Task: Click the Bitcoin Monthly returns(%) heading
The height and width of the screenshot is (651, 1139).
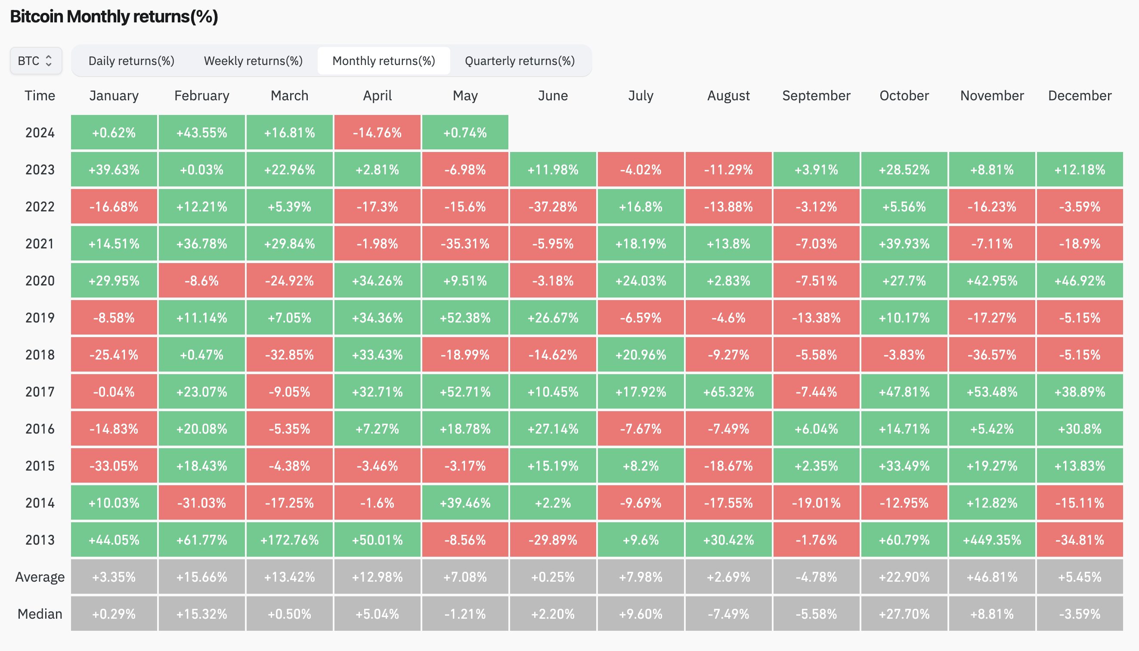Action: (x=114, y=16)
